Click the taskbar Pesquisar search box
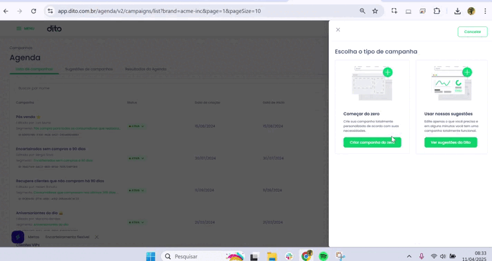 click(202, 256)
